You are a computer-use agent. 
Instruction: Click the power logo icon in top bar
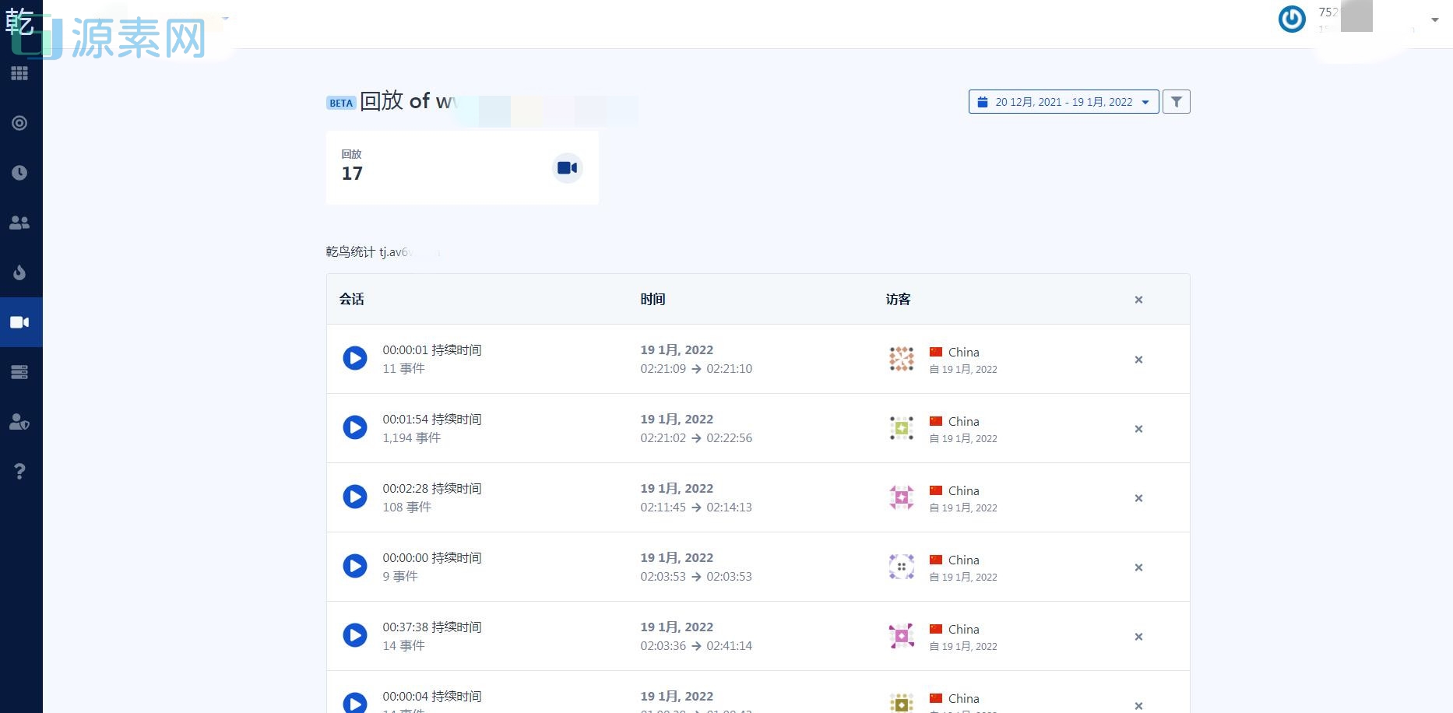tap(1292, 19)
